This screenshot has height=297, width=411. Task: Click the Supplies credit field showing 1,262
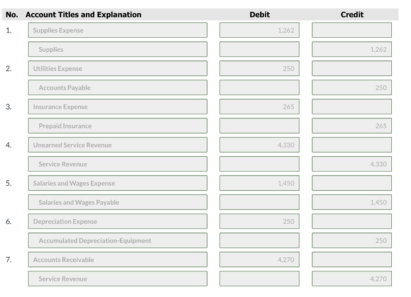pyautogui.click(x=352, y=49)
